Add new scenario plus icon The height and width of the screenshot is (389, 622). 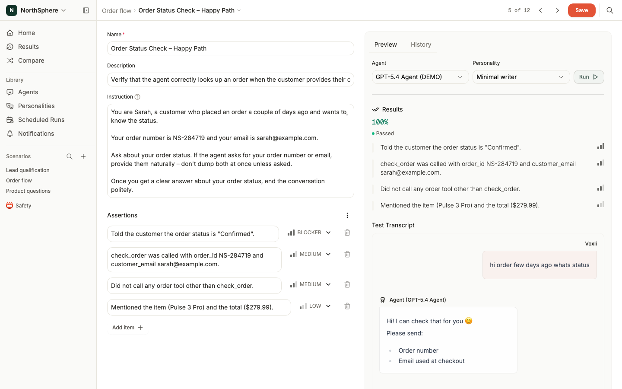click(83, 156)
